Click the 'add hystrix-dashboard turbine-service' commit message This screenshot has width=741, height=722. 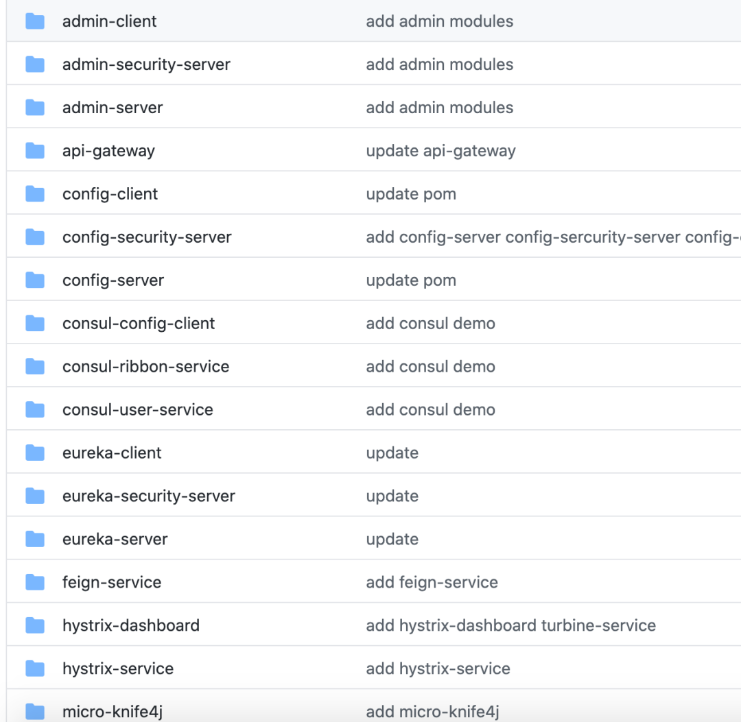pyautogui.click(x=510, y=625)
